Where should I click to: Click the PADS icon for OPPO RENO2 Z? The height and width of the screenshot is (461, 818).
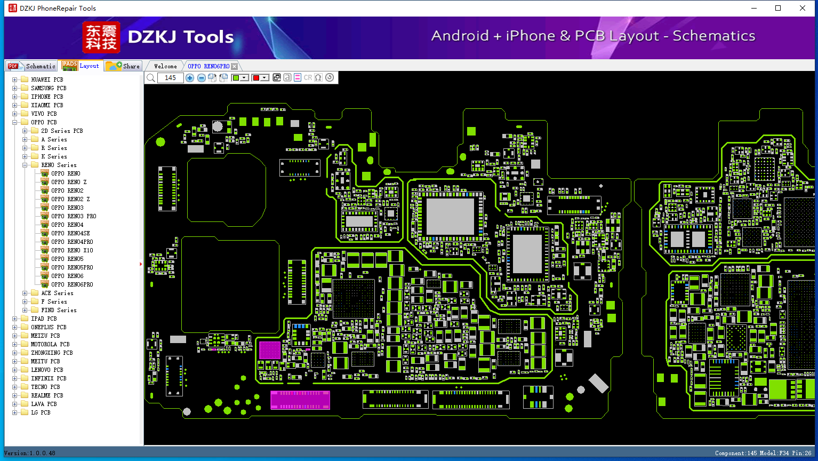(45, 199)
